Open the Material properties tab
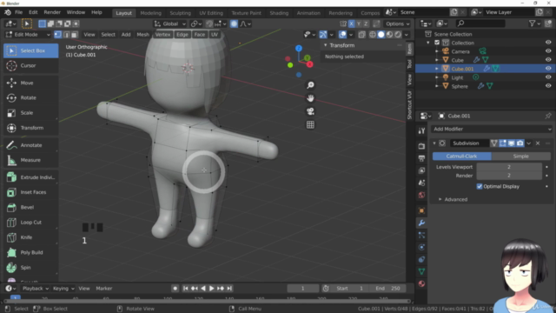556x313 pixels. click(x=421, y=283)
